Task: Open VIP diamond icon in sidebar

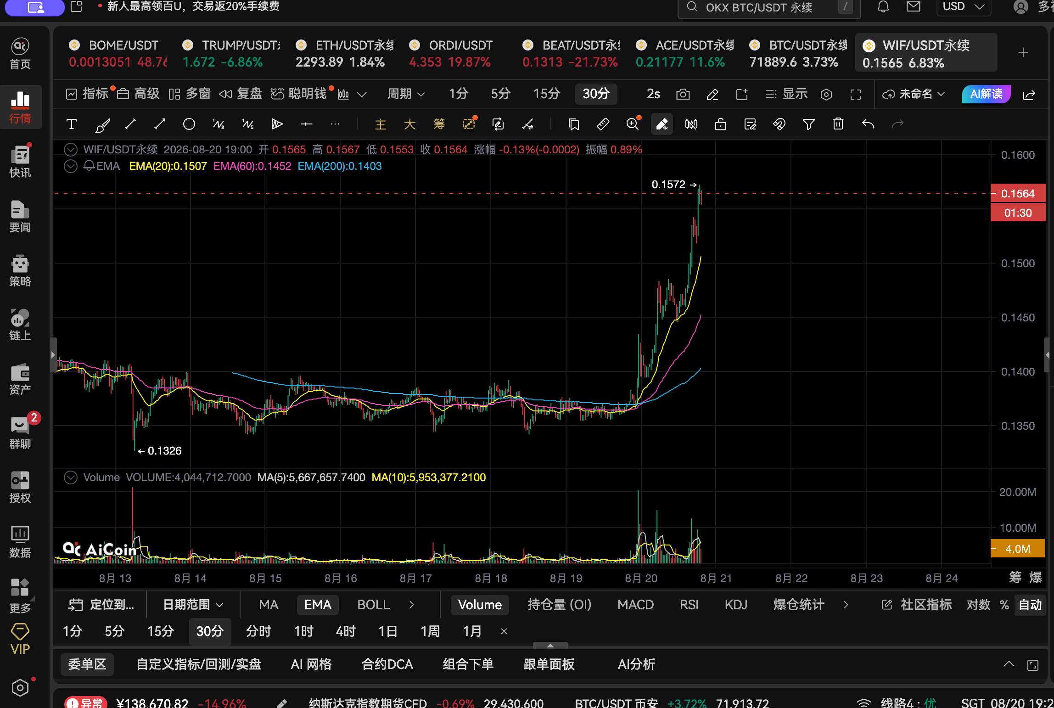Action: coord(20,639)
